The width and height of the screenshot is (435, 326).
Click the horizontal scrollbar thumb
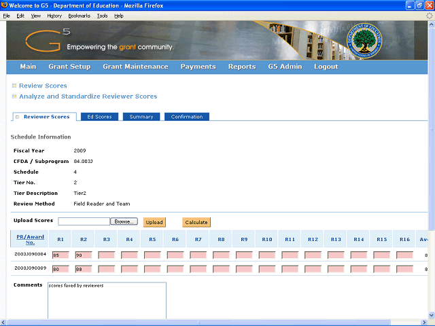tap(199, 323)
